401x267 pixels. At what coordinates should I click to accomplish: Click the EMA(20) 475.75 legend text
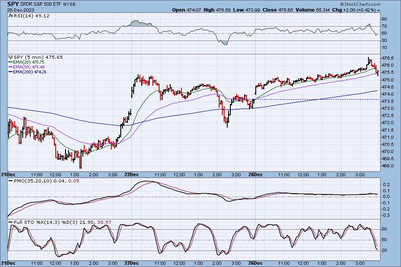coord(29,62)
